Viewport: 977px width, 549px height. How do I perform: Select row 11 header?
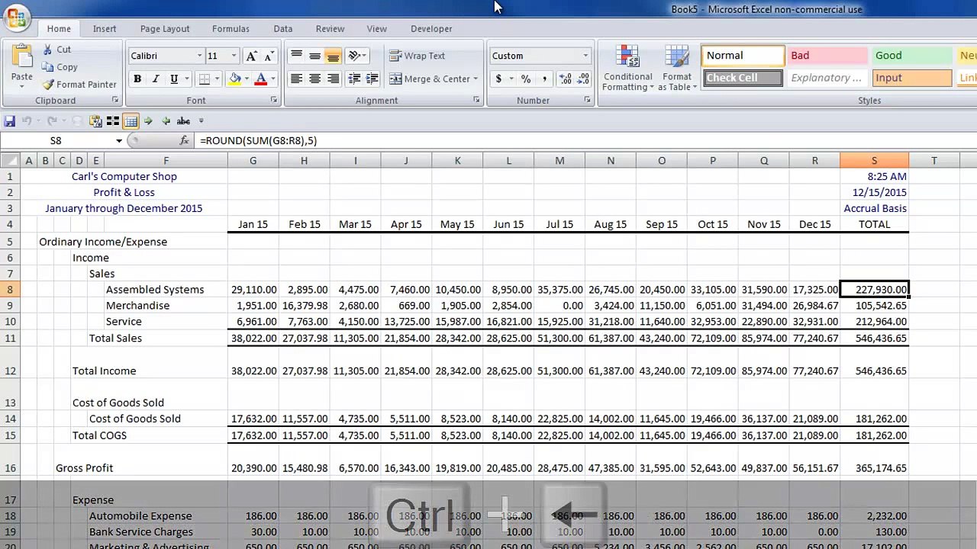coord(10,338)
